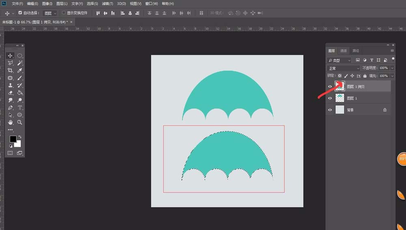Pick the Eyedropper tool
Screen dimensions: 406x230
19,71
